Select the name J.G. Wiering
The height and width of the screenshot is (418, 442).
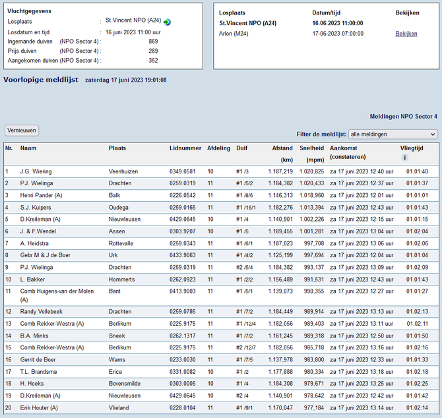click(36, 171)
